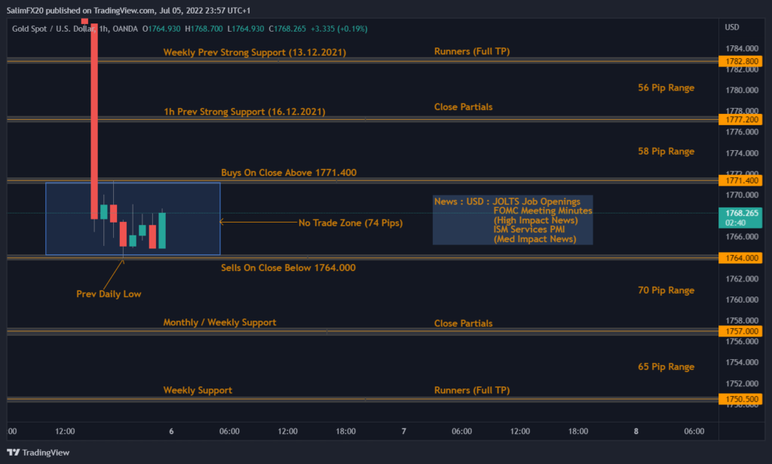Select the large red candlestick

(95, 113)
